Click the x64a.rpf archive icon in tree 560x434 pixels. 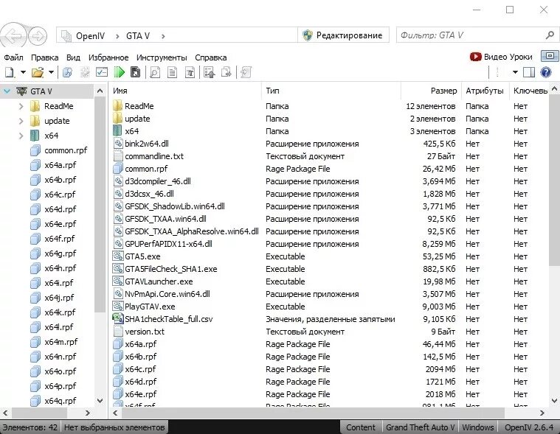coord(35,165)
